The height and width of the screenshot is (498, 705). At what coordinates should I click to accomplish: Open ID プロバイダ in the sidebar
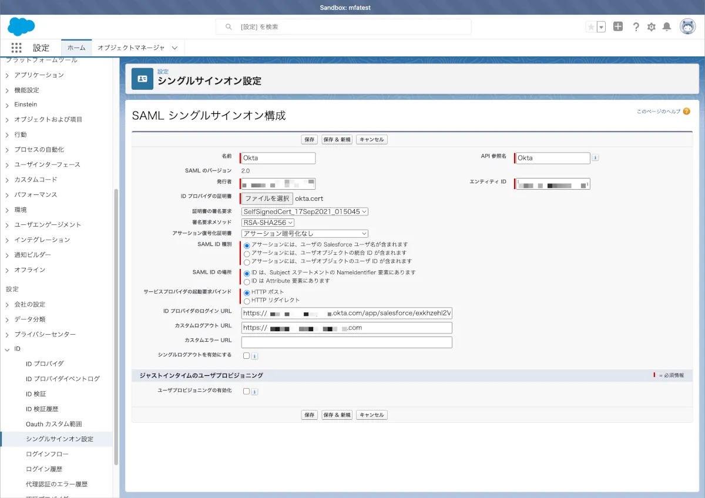tap(45, 364)
